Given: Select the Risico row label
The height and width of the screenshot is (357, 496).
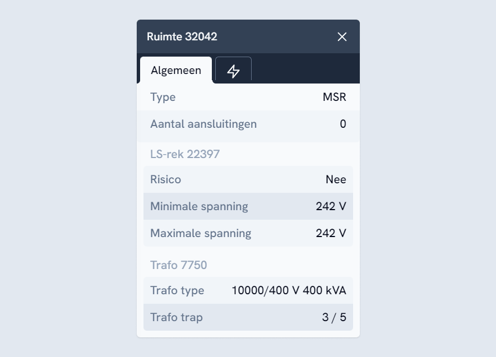Looking at the screenshot, I should point(166,179).
